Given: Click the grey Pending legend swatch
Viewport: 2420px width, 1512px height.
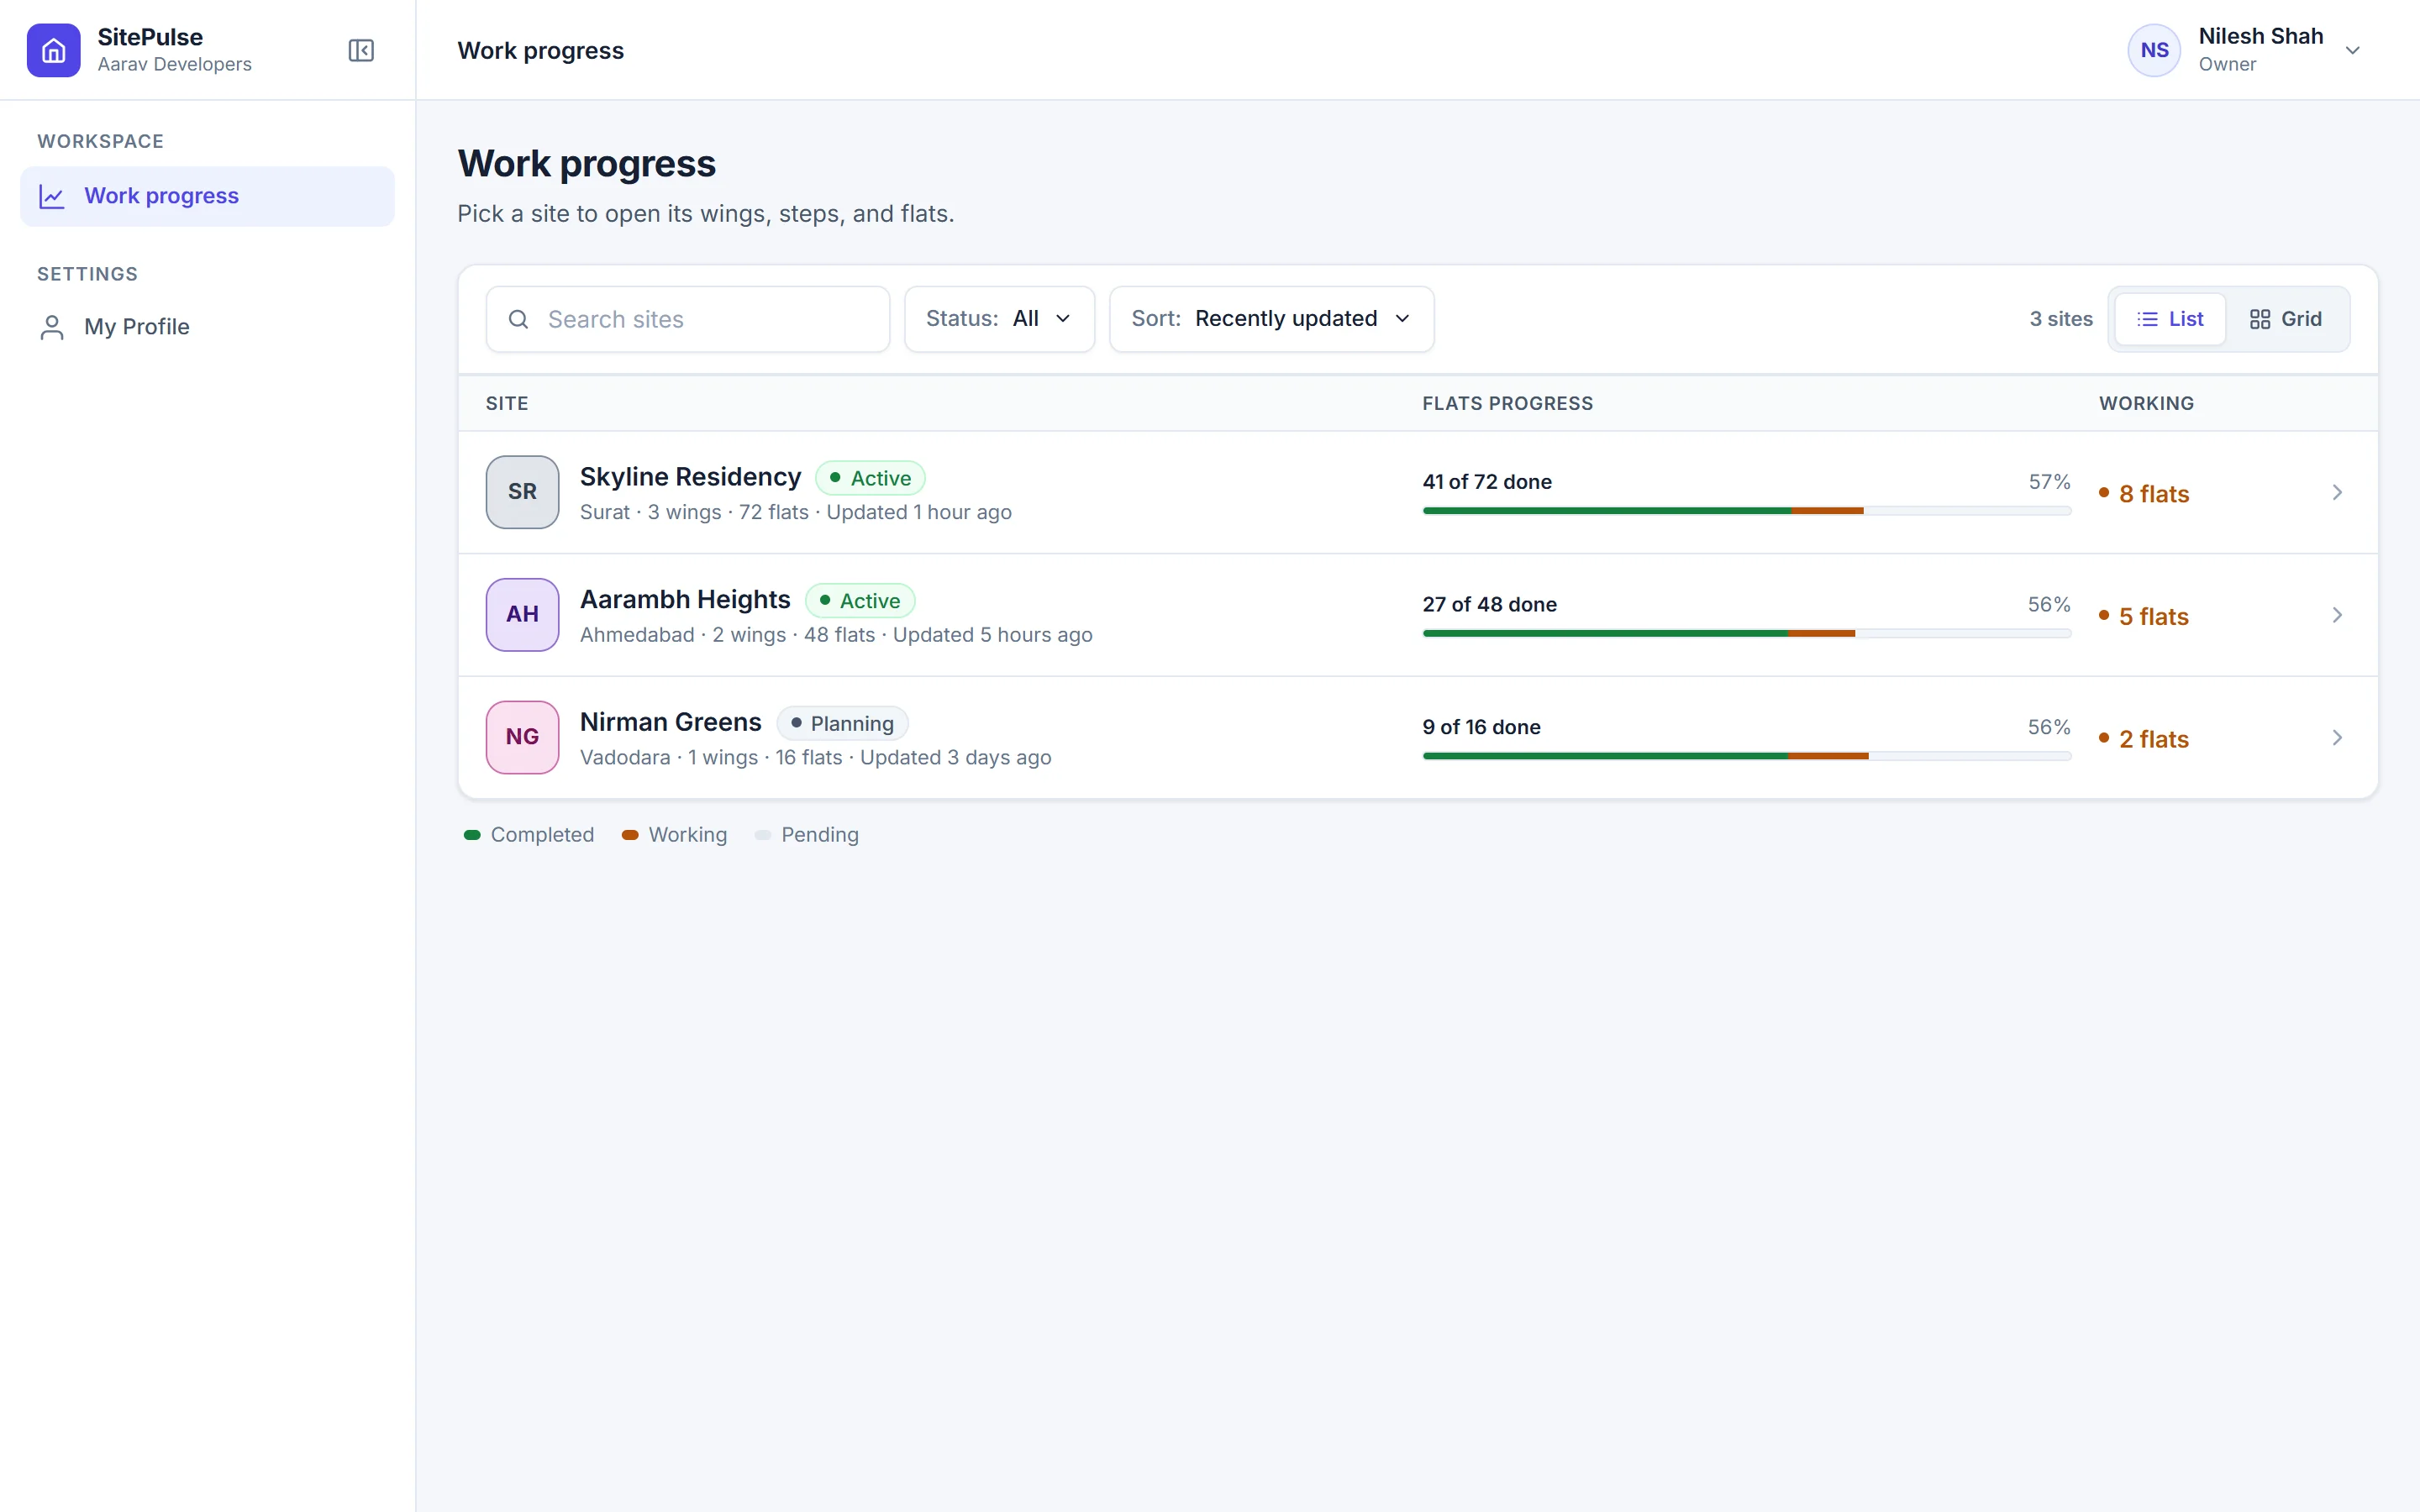Looking at the screenshot, I should [x=763, y=835].
